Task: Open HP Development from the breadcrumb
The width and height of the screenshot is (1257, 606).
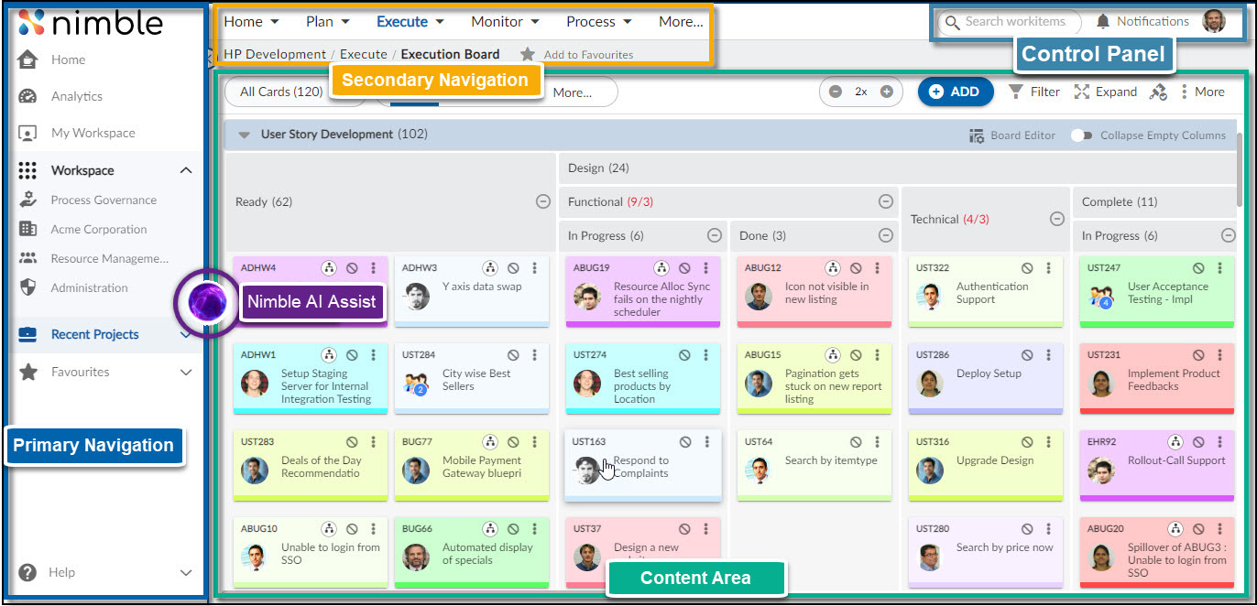Action: pyautogui.click(x=272, y=54)
